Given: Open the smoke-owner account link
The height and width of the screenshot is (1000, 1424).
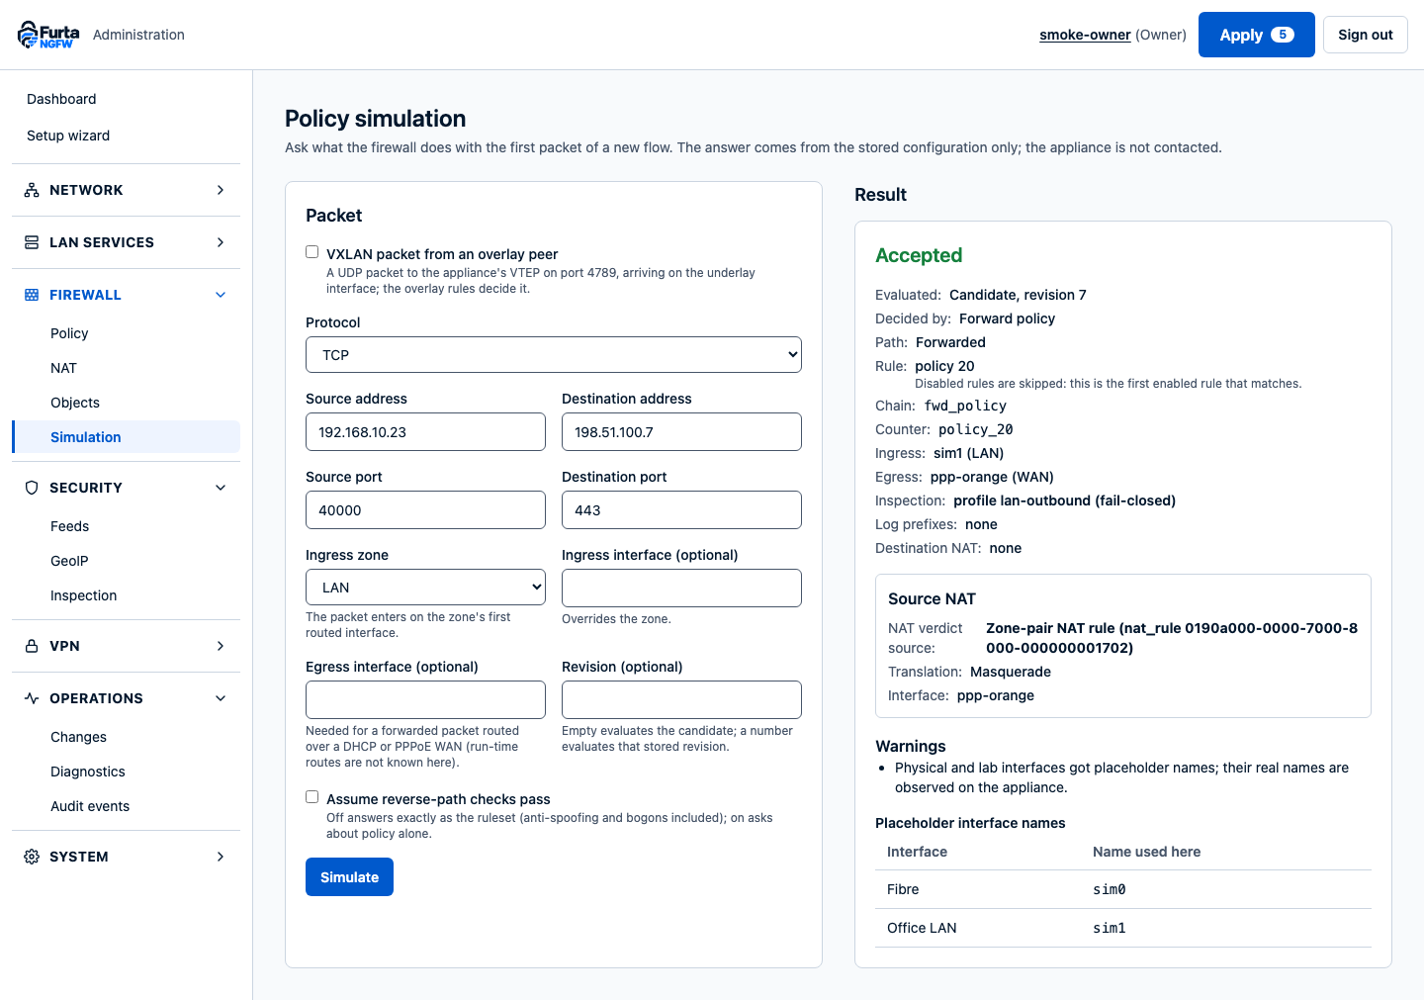Looking at the screenshot, I should [1085, 35].
